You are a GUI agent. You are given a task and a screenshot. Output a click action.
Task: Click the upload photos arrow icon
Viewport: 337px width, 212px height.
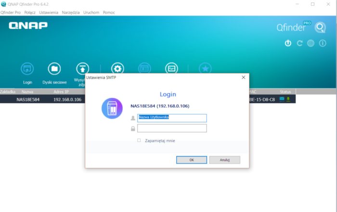pos(83,68)
